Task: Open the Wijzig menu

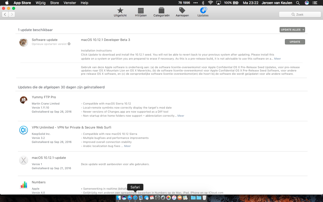Action: (40, 3)
